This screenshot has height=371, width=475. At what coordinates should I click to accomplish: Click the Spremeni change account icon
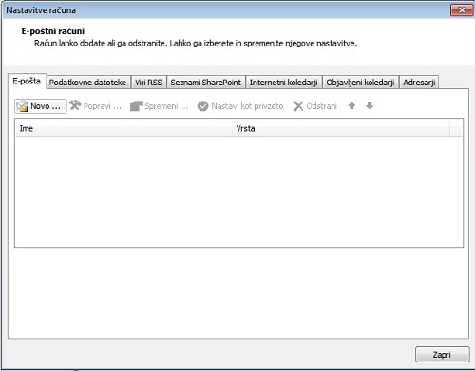coord(136,106)
